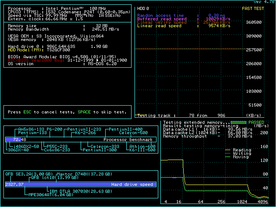Click green ESC key hint
The width and height of the screenshot is (276, 207).
pyautogui.click(x=27, y=112)
